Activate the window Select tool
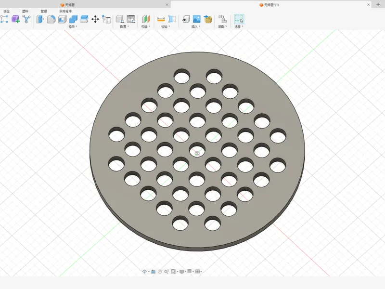385x289 pixels. click(x=239, y=19)
